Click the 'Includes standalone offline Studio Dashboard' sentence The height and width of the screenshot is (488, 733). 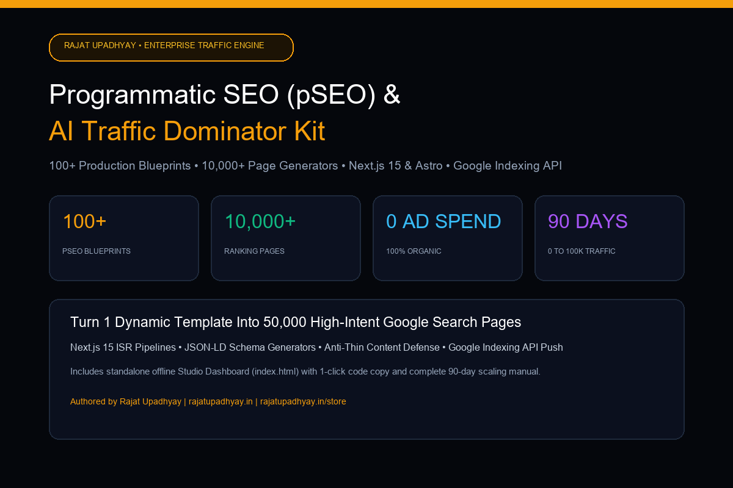pyautogui.click(x=305, y=371)
